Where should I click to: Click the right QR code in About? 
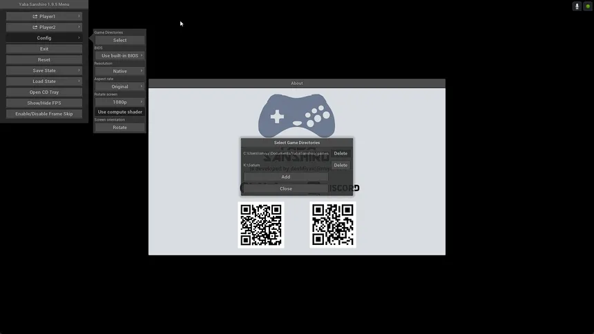(333, 225)
